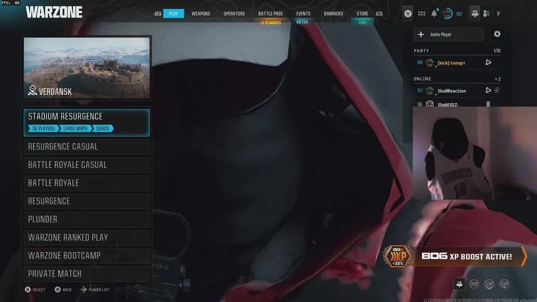Open the Battle Pass tab
This screenshot has width=537, height=302.
[271, 13]
